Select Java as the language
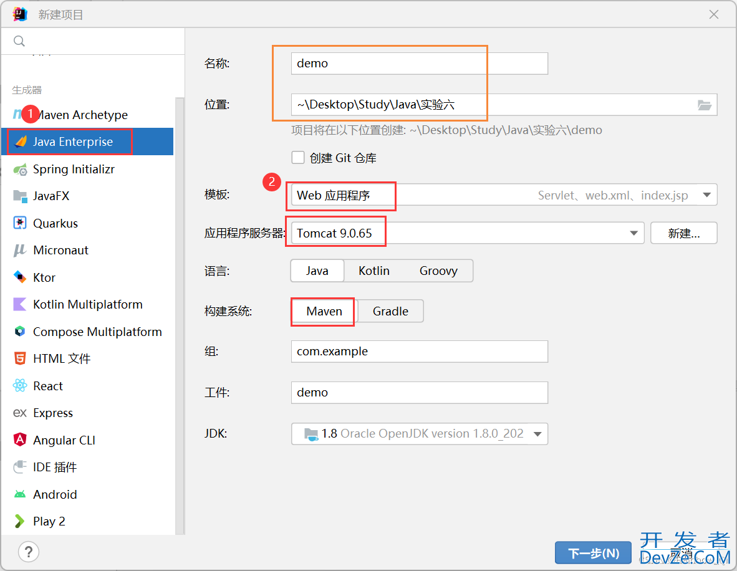The width and height of the screenshot is (737, 571). pos(317,271)
